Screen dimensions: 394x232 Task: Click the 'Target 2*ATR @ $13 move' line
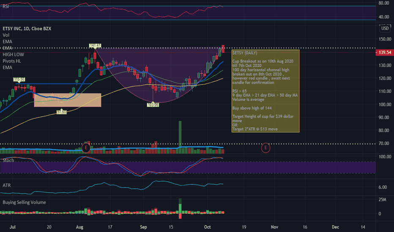(x=255, y=129)
